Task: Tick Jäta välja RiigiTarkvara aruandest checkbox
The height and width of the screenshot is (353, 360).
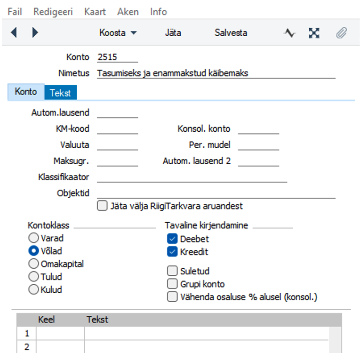Action: click(102, 206)
